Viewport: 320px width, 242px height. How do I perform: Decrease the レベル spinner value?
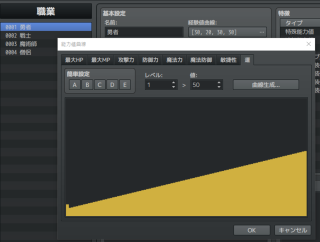[173, 87]
